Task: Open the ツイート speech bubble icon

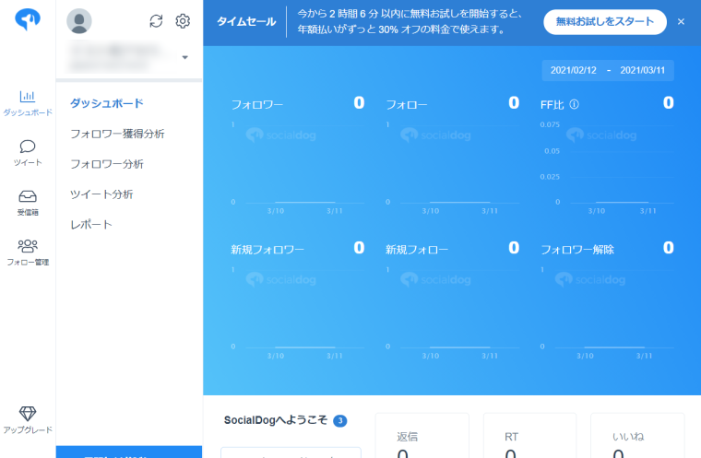Action: [x=28, y=147]
